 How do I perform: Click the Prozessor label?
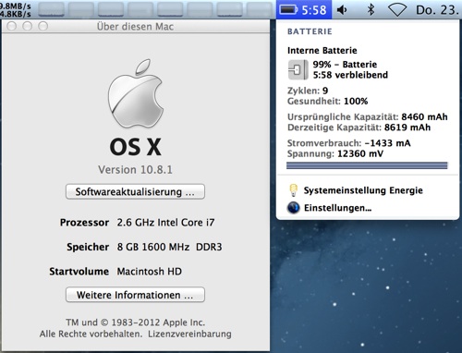pyautogui.click(x=84, y=223)
